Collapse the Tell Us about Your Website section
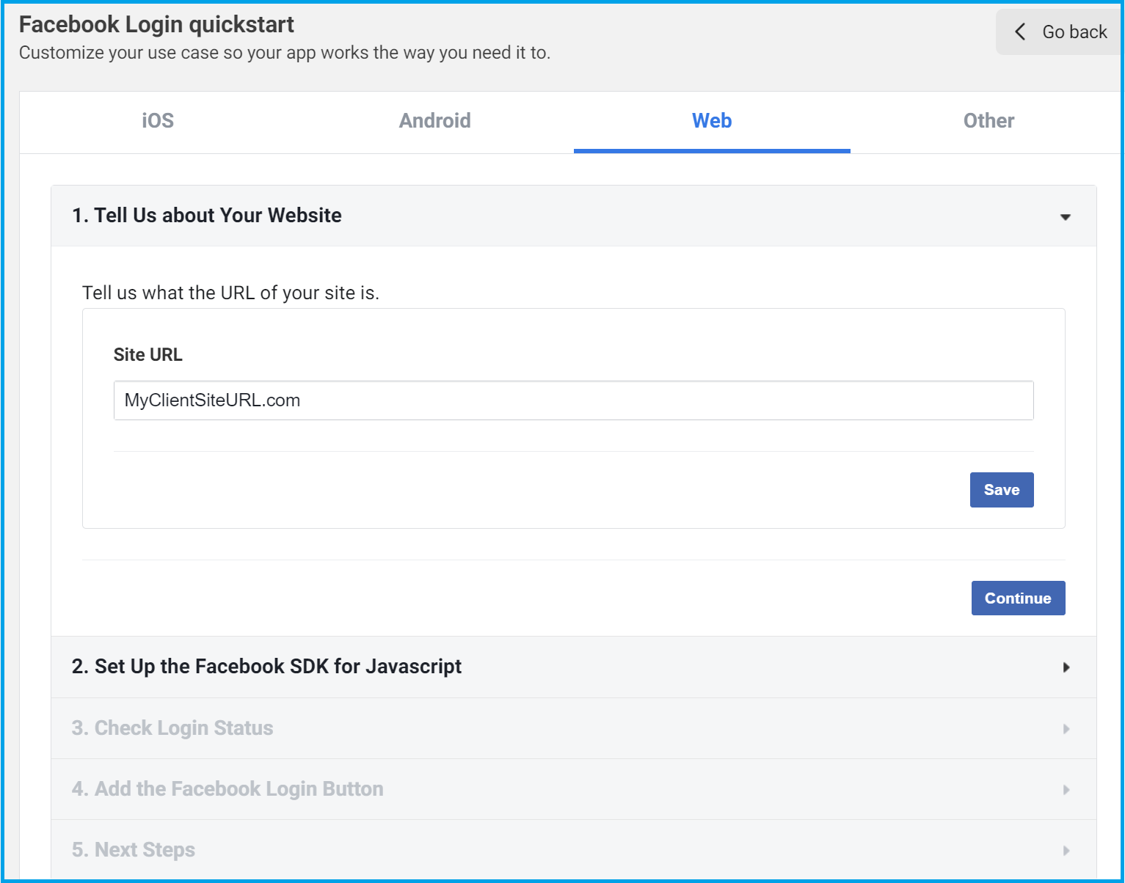Screen dimensions: 1125x883 pos(574,216)
